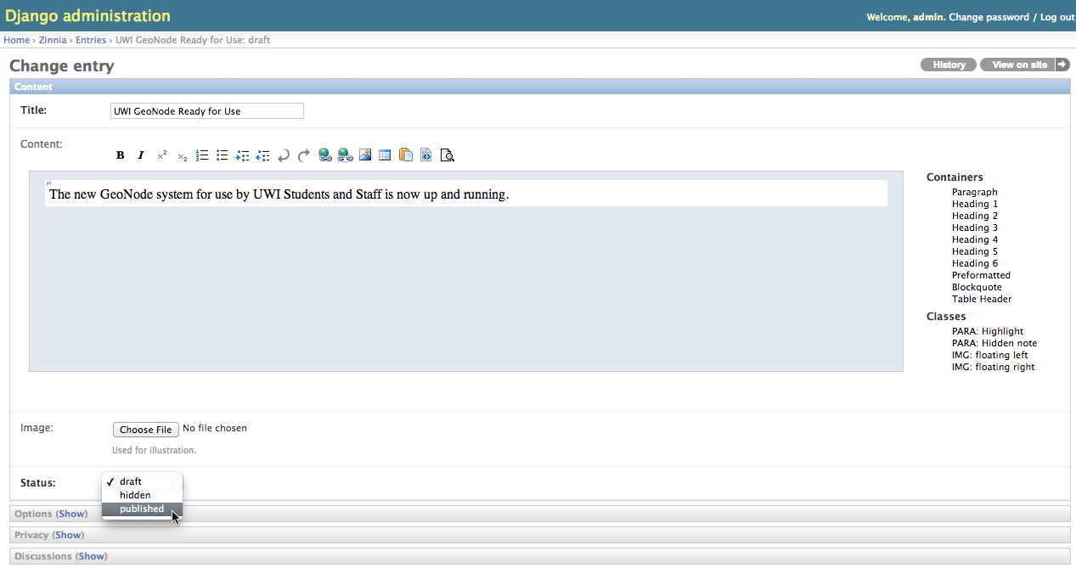The height and width of the screenshot is (568, 1076).
Task: Click the Log out link
Action: (1057, 17)
